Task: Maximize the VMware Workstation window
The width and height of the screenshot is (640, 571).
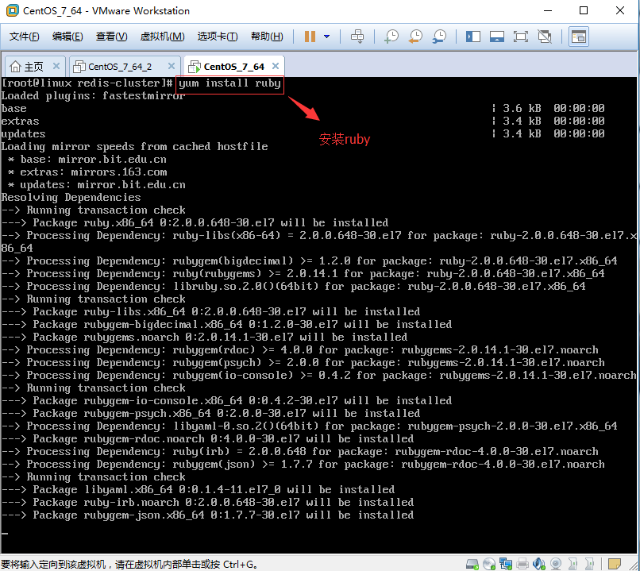Action: click(x=584, y=10)
